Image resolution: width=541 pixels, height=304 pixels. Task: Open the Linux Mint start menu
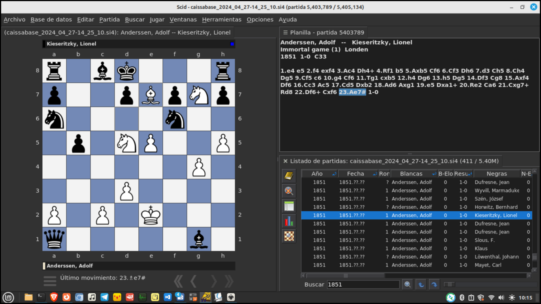pyautogui.click(x=8, y=297)
